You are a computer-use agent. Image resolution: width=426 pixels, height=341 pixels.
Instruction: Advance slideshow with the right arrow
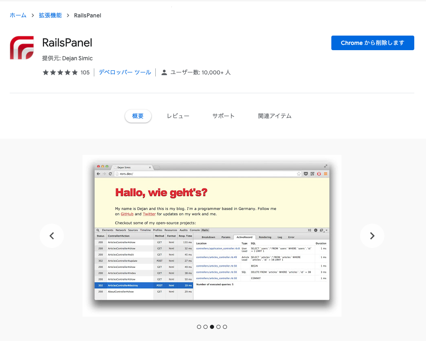tap(372, 236)
